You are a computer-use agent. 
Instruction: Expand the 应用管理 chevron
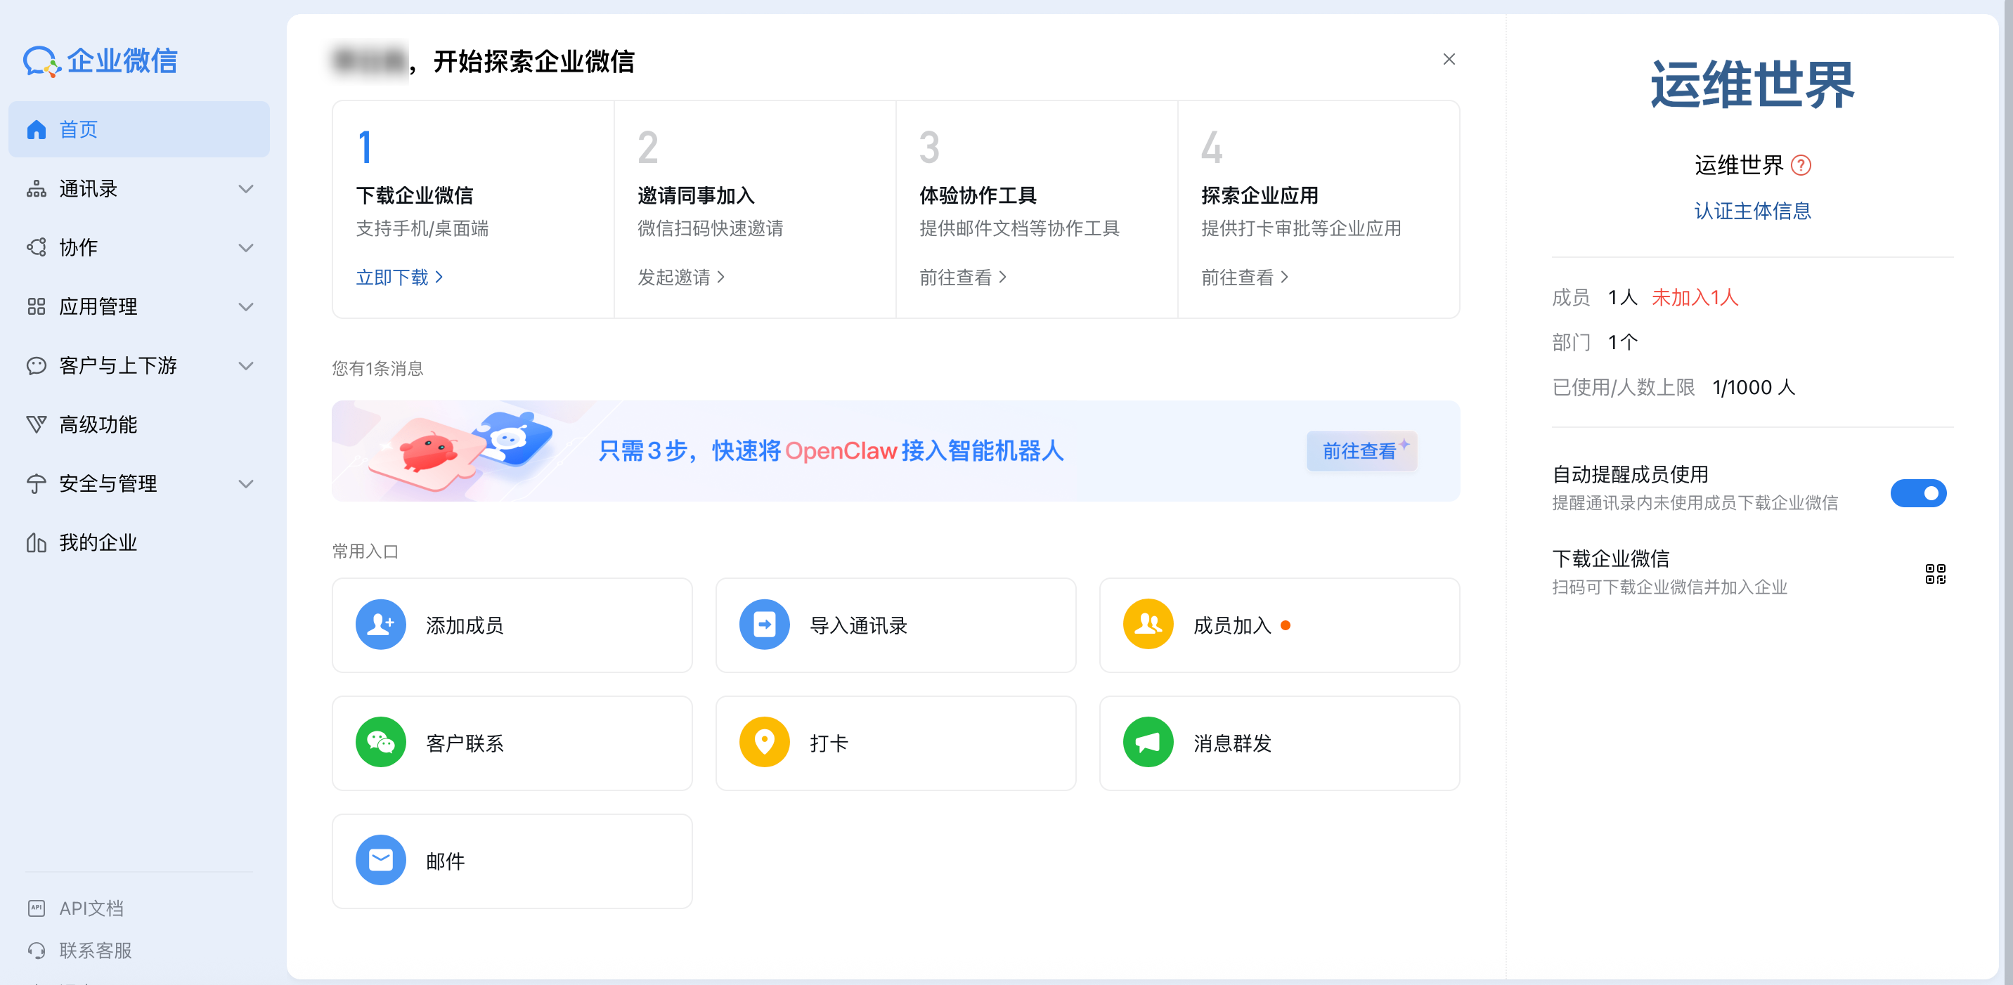tap(245, 307)
